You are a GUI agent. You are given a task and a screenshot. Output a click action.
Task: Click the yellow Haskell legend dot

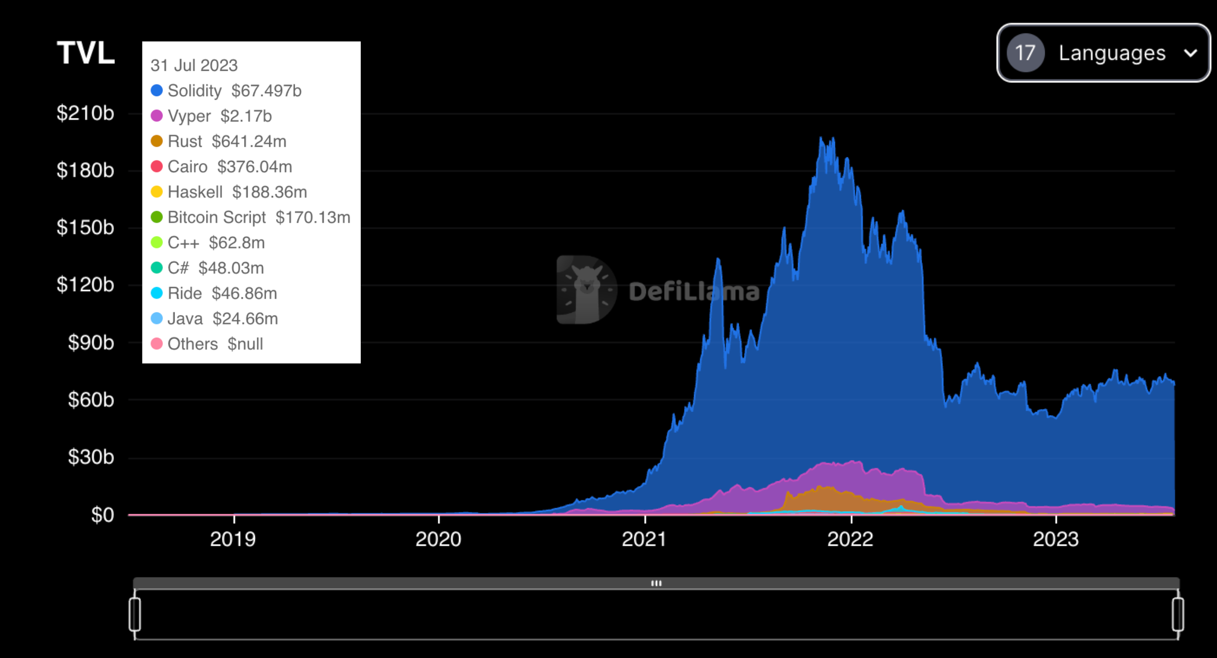pyautogui.click(x=157, y=192)
